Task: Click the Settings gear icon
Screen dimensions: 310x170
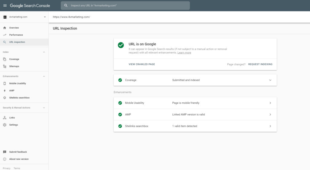Action: 5,125
